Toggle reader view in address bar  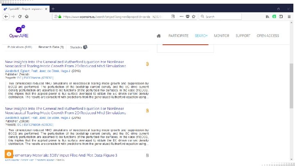pos(173,16)
